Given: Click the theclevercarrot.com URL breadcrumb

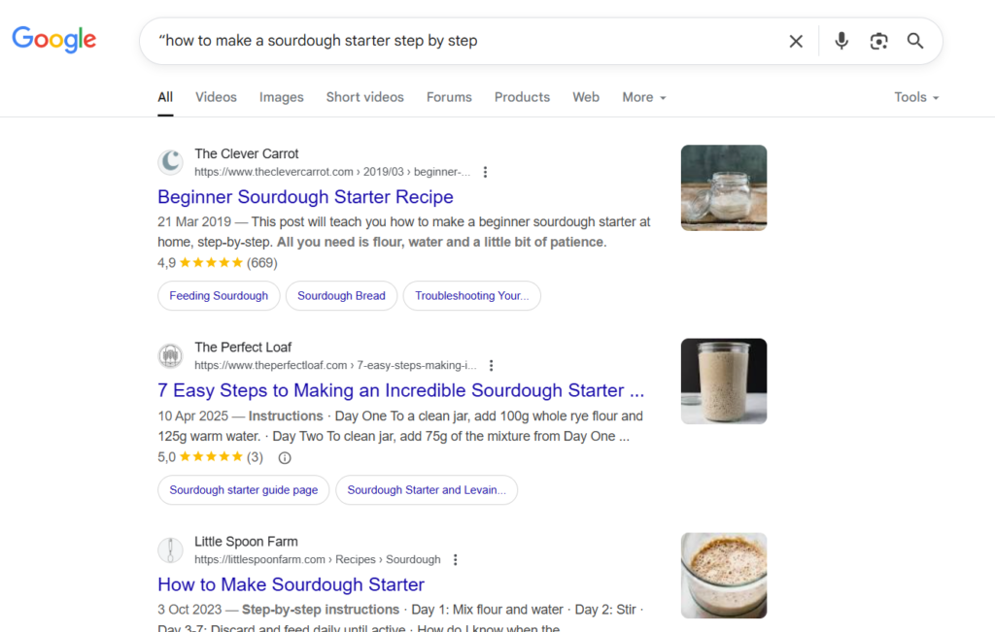Looking at the screenshot, I should 332,172.
